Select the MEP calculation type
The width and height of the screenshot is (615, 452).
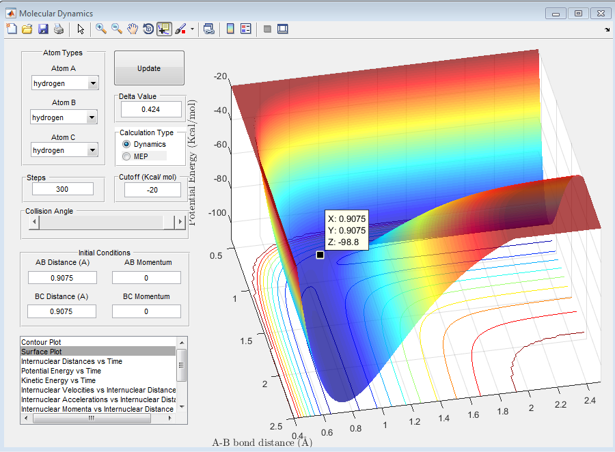click(126, 156)
